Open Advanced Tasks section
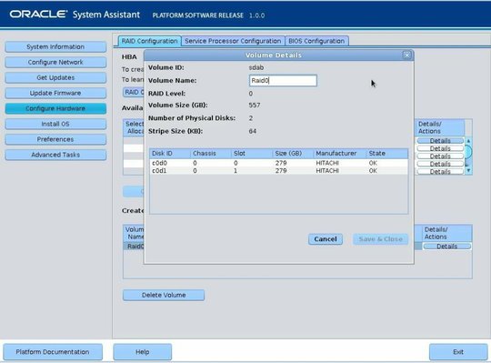Screen dimensions: 491x363 [x=55, y=155]
